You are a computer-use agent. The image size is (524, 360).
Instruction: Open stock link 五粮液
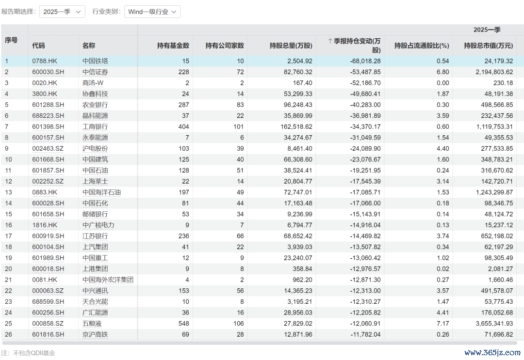(92, 324)
